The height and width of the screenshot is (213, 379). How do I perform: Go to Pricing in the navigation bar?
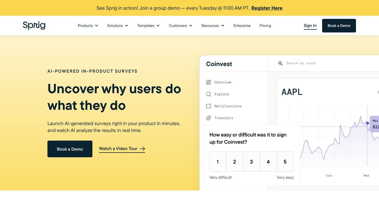tap(265, 26)
